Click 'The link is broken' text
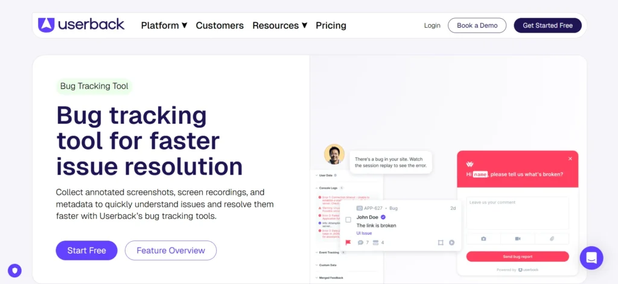Viewport: 618px width, 284px height. click(x=377, y=226)
